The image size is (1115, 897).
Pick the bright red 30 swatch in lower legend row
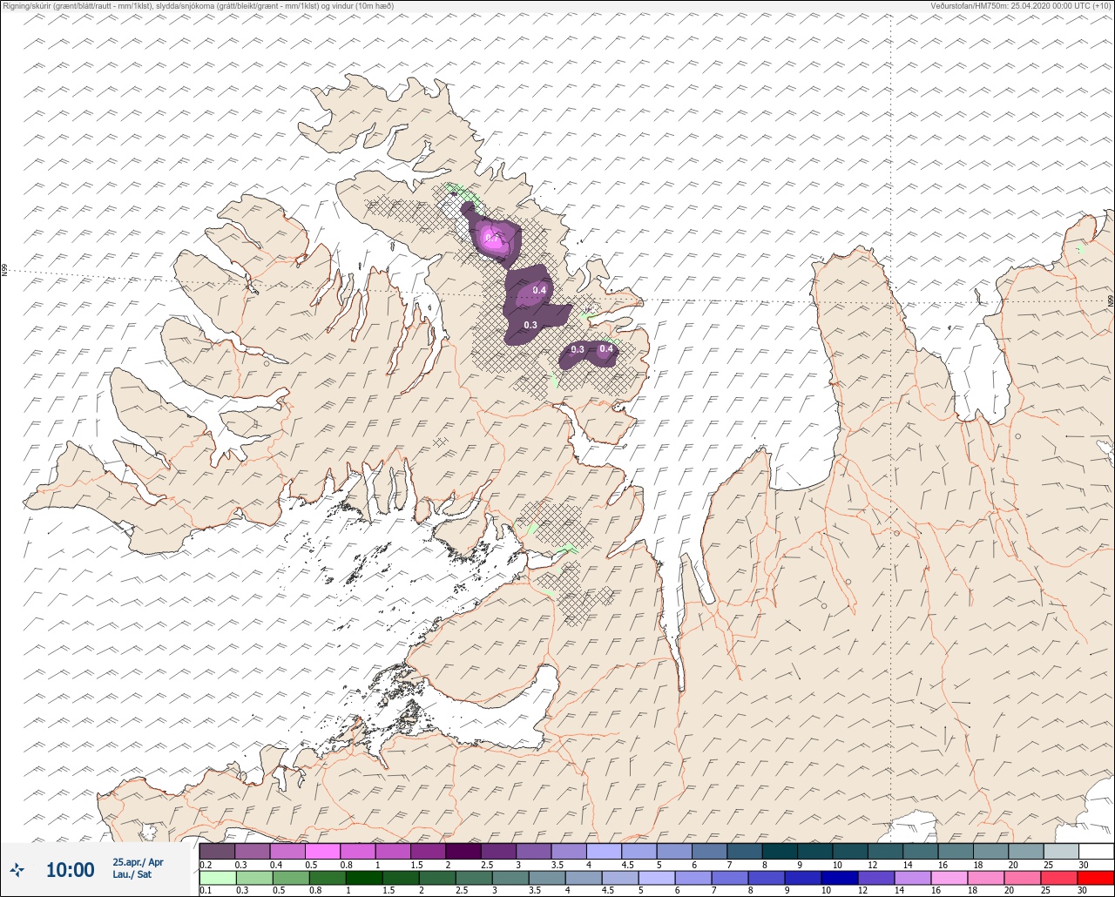tap(1096, 877)
